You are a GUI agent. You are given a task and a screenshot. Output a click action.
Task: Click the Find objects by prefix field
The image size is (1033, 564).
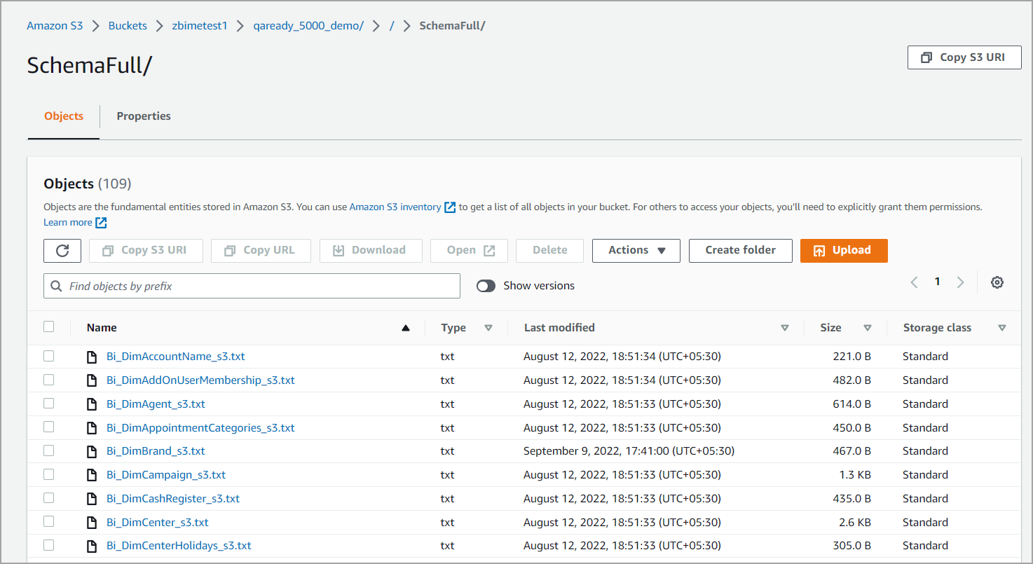(252, 286)
